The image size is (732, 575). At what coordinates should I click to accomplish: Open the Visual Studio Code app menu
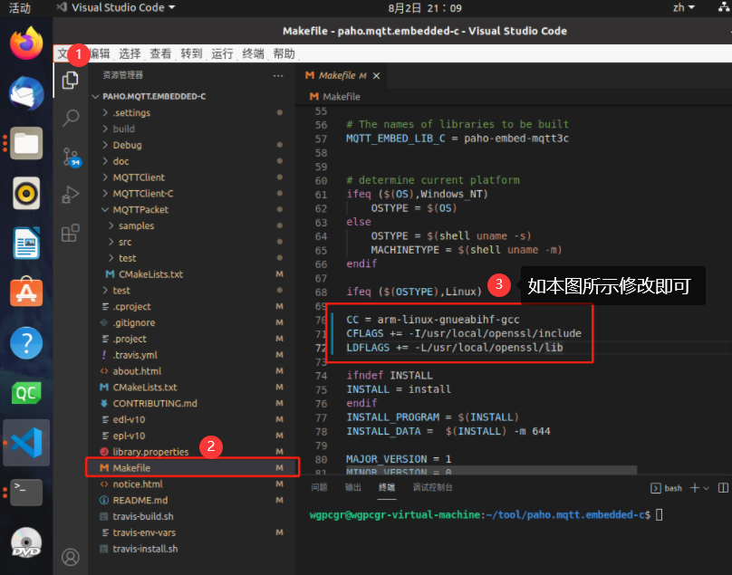[x=116, y=7]
